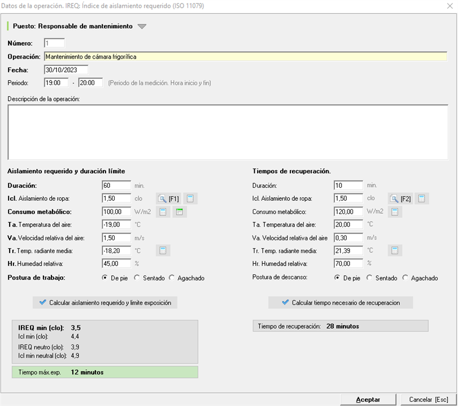Open clothing insulation lookup [F1] for work
The width and height of the screenshot is (458, 406).
169,198
